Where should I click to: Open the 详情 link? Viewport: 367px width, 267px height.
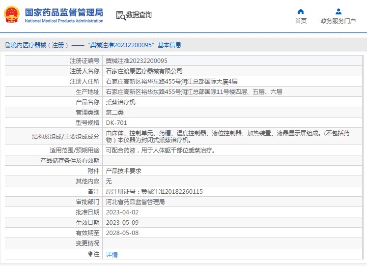112,255
